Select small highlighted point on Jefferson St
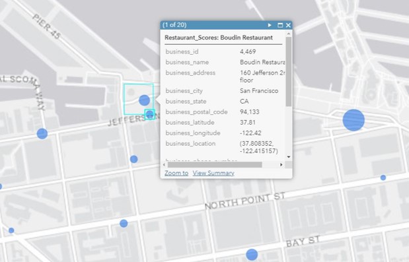 click(149, 114)
